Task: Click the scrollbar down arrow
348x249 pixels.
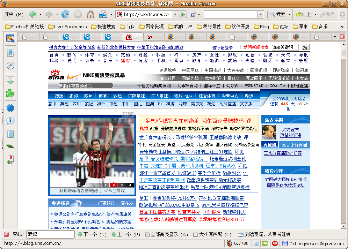Action: pyautogui.click(x=343, y=226)
